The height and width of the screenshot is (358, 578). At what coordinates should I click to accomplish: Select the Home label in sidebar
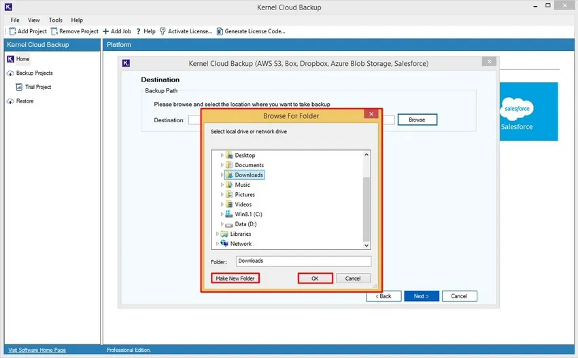pyautogui.click(x=22, y=59)
